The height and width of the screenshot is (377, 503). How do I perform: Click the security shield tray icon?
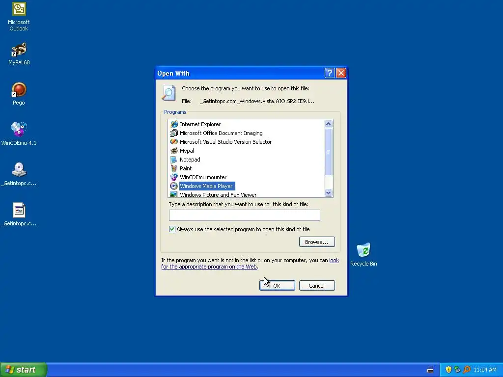tap(448, 370)
